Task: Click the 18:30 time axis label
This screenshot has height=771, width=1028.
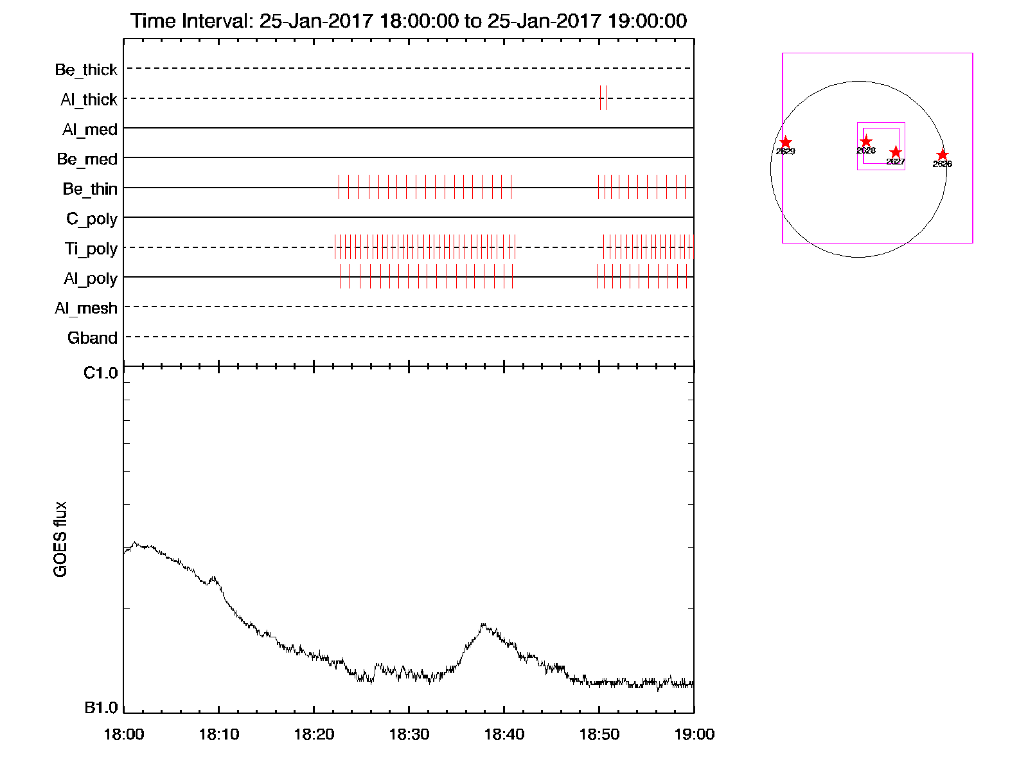Action: (x=409, y=734)
